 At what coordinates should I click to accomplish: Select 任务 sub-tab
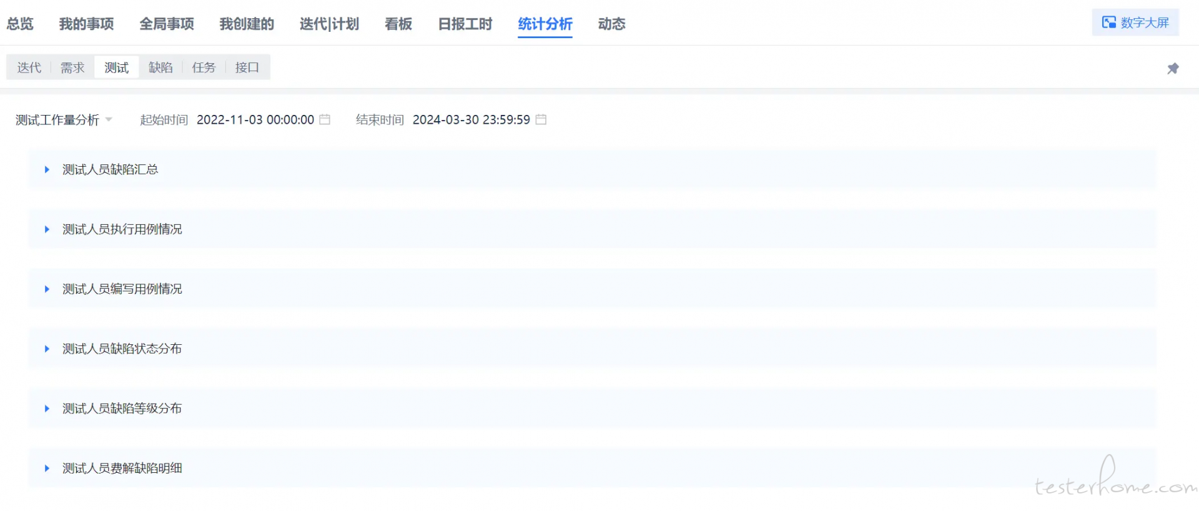[204, 67]
